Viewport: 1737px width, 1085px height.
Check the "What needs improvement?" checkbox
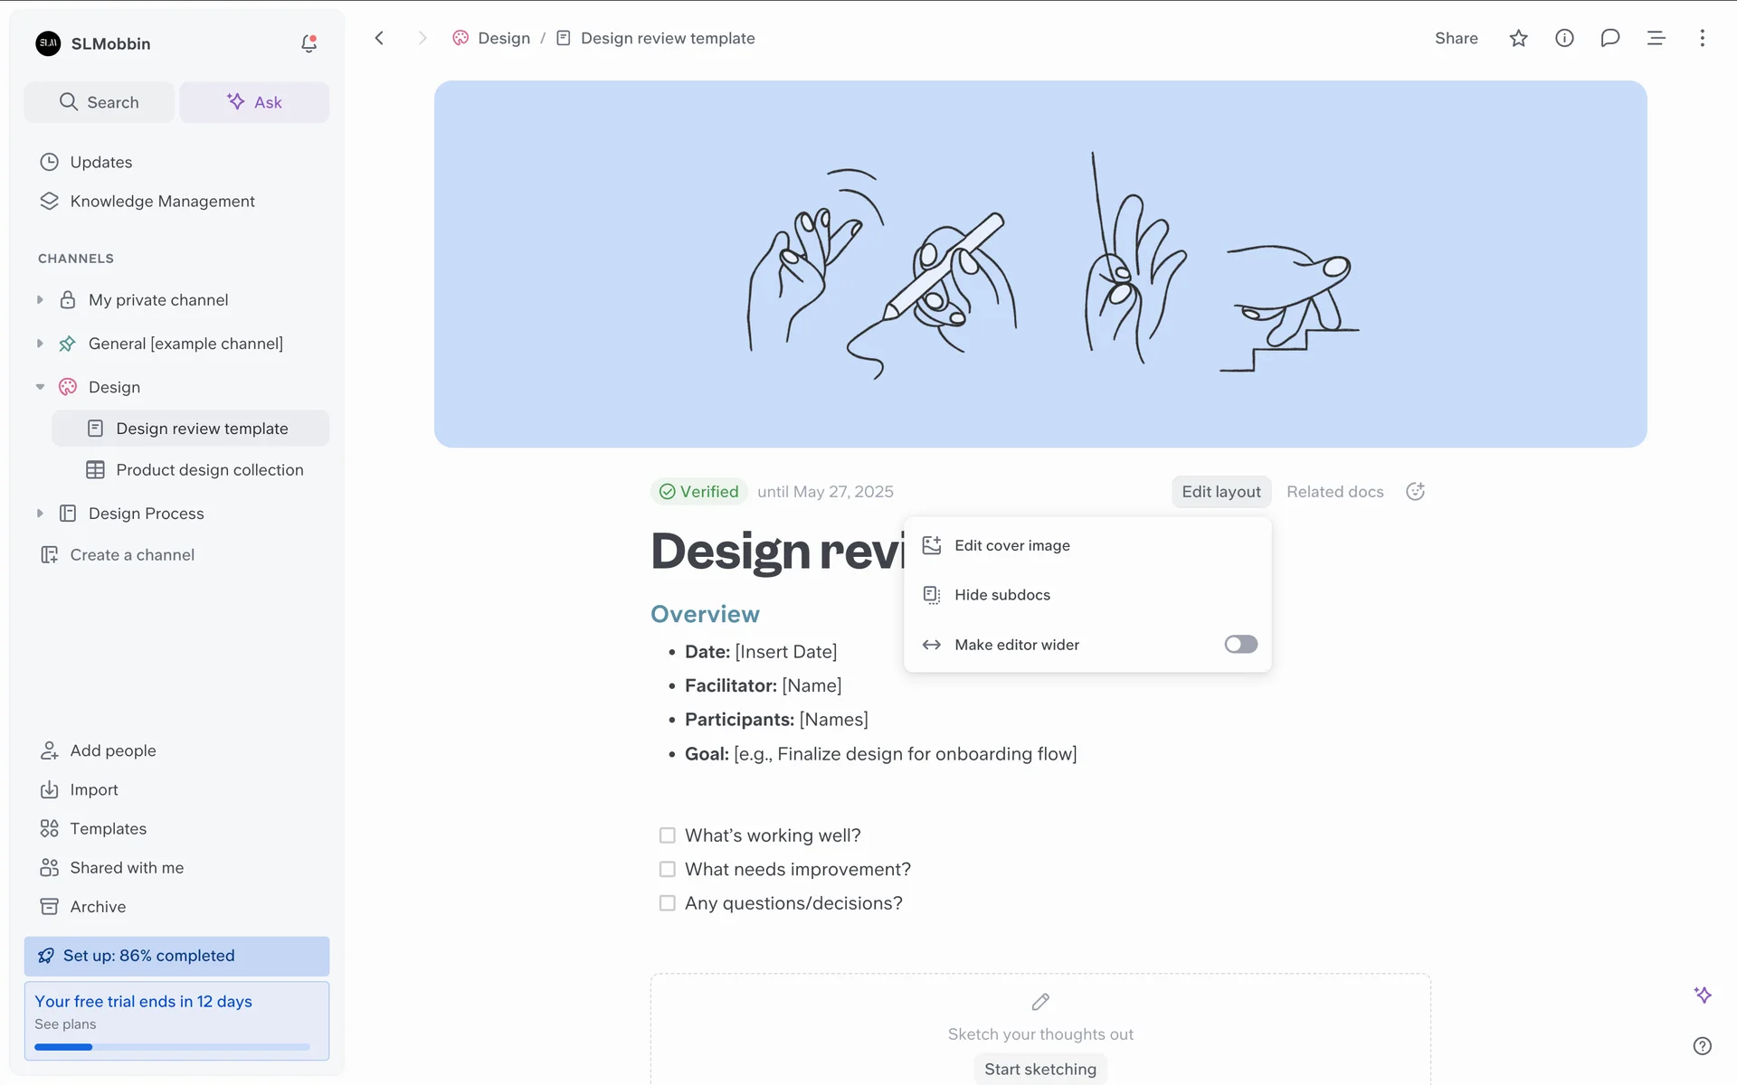[x=667, y=869]
